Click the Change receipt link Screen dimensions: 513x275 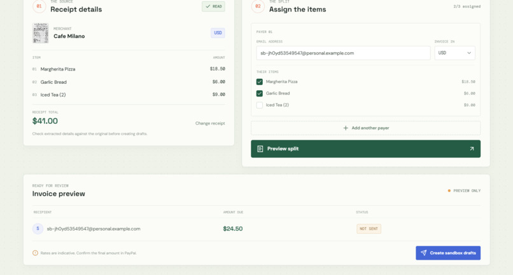[210, 123]
